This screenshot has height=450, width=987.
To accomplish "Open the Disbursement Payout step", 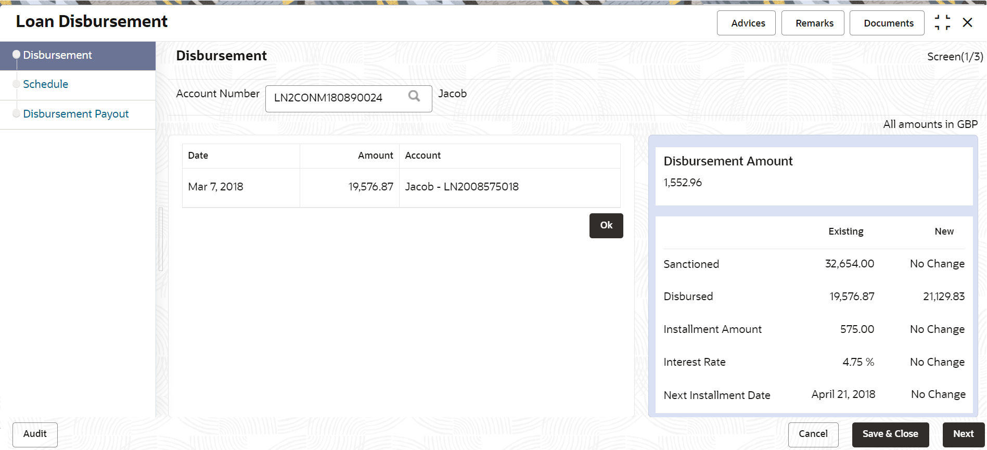I will [x=76, y=114].
